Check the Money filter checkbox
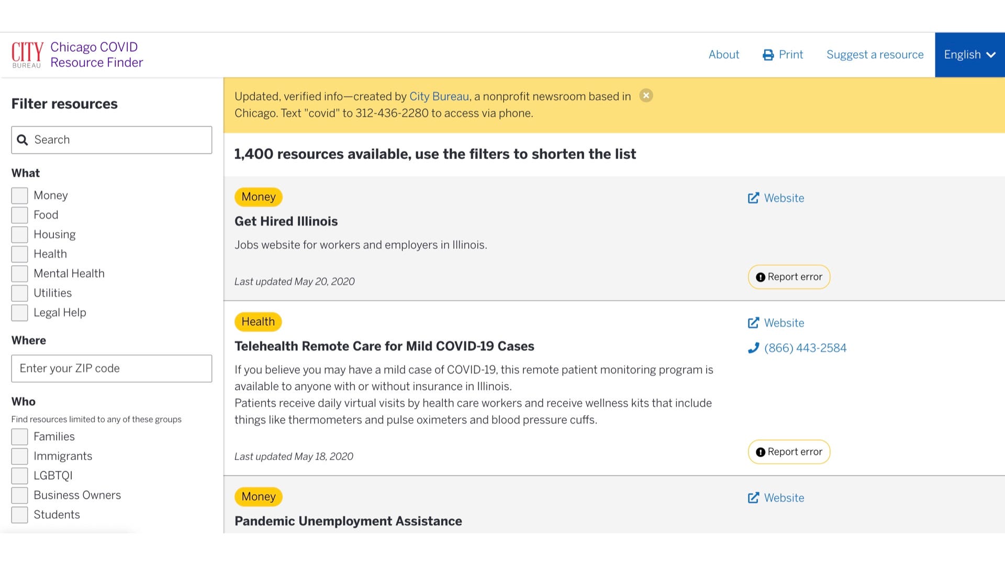 (19, 196)
